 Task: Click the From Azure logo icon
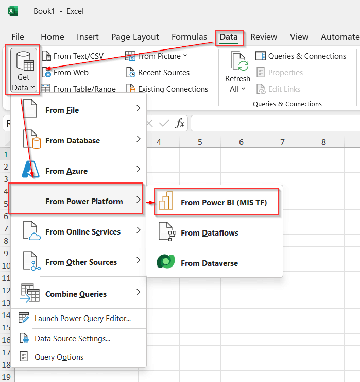click(x=30, y=169)
